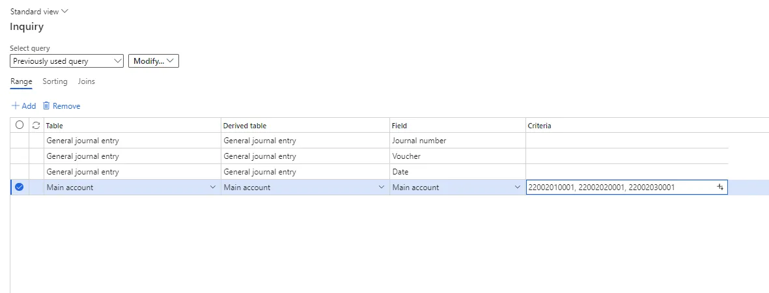Switch to the Sorting tab
Screen dimensions: 769x293
[55, 81]
